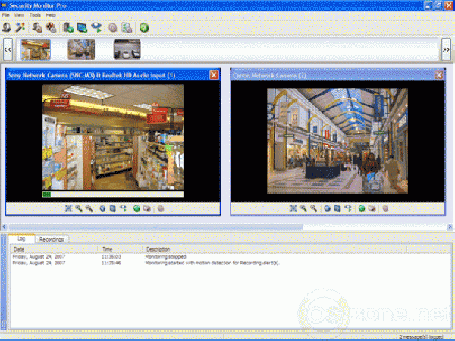Image resolution: width=455 pixels, height=341 pixels.
Task: Click blue window icon under Sony camera
Action: point(113,208)
